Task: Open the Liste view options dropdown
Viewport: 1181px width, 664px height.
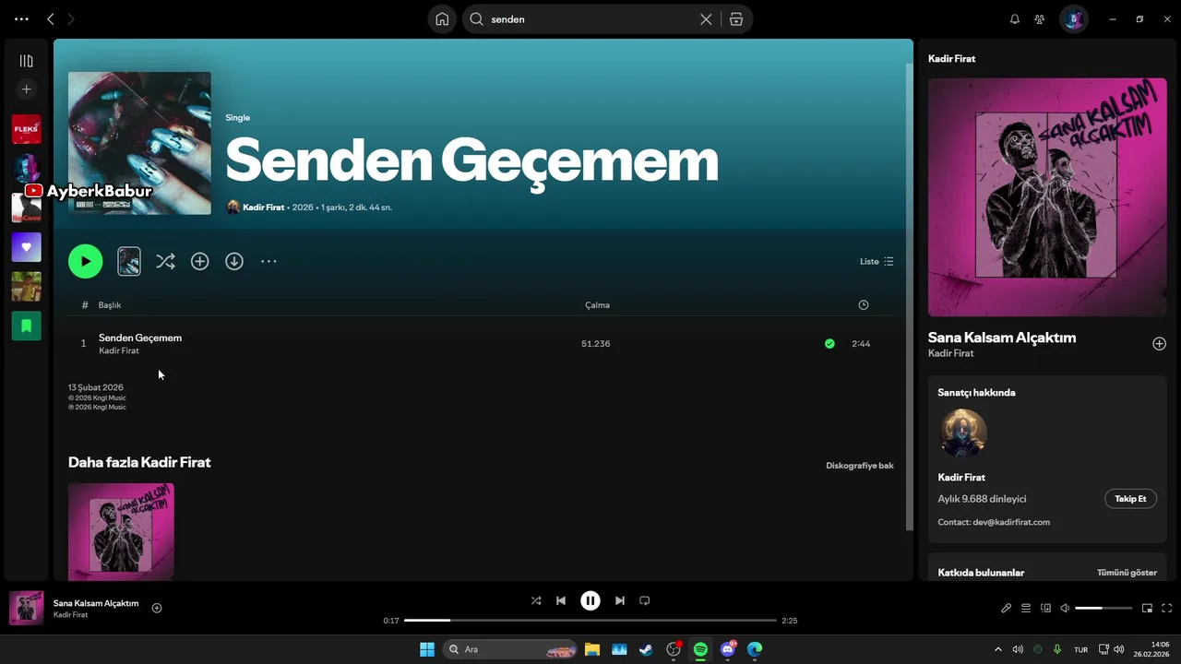Action: point(877,261)
